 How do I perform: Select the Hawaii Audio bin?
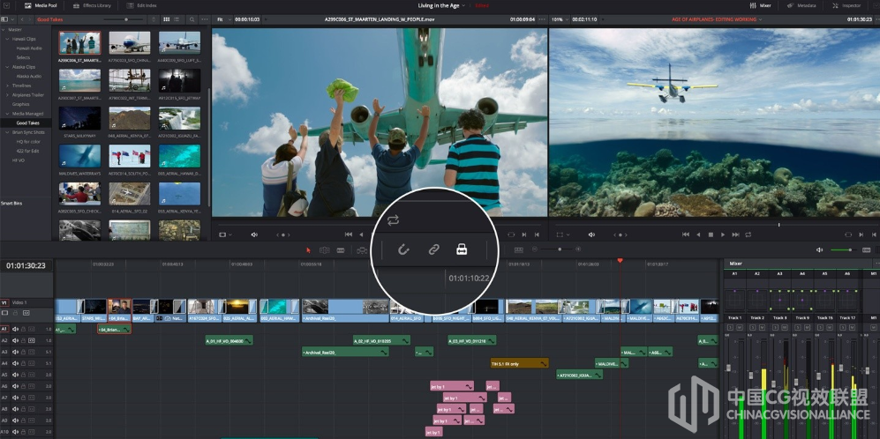28,48
